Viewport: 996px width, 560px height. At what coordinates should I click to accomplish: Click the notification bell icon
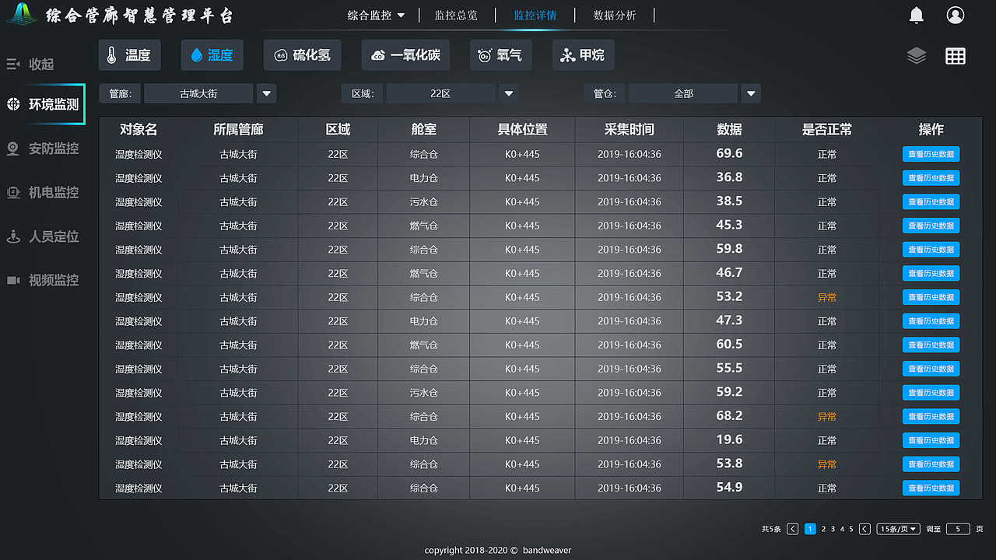916,15
